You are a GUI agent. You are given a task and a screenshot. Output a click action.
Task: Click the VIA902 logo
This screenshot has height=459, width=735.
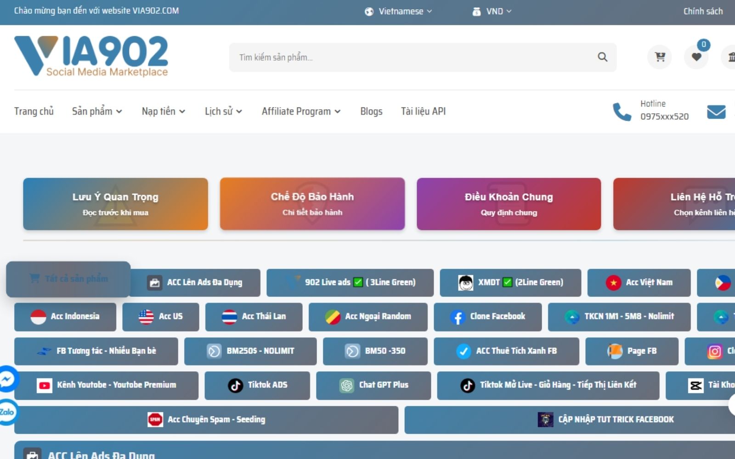click(91, 56)
